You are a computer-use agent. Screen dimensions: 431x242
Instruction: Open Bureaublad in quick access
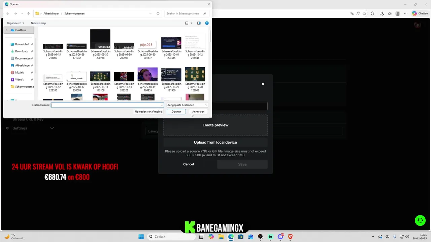pos(22,44)
